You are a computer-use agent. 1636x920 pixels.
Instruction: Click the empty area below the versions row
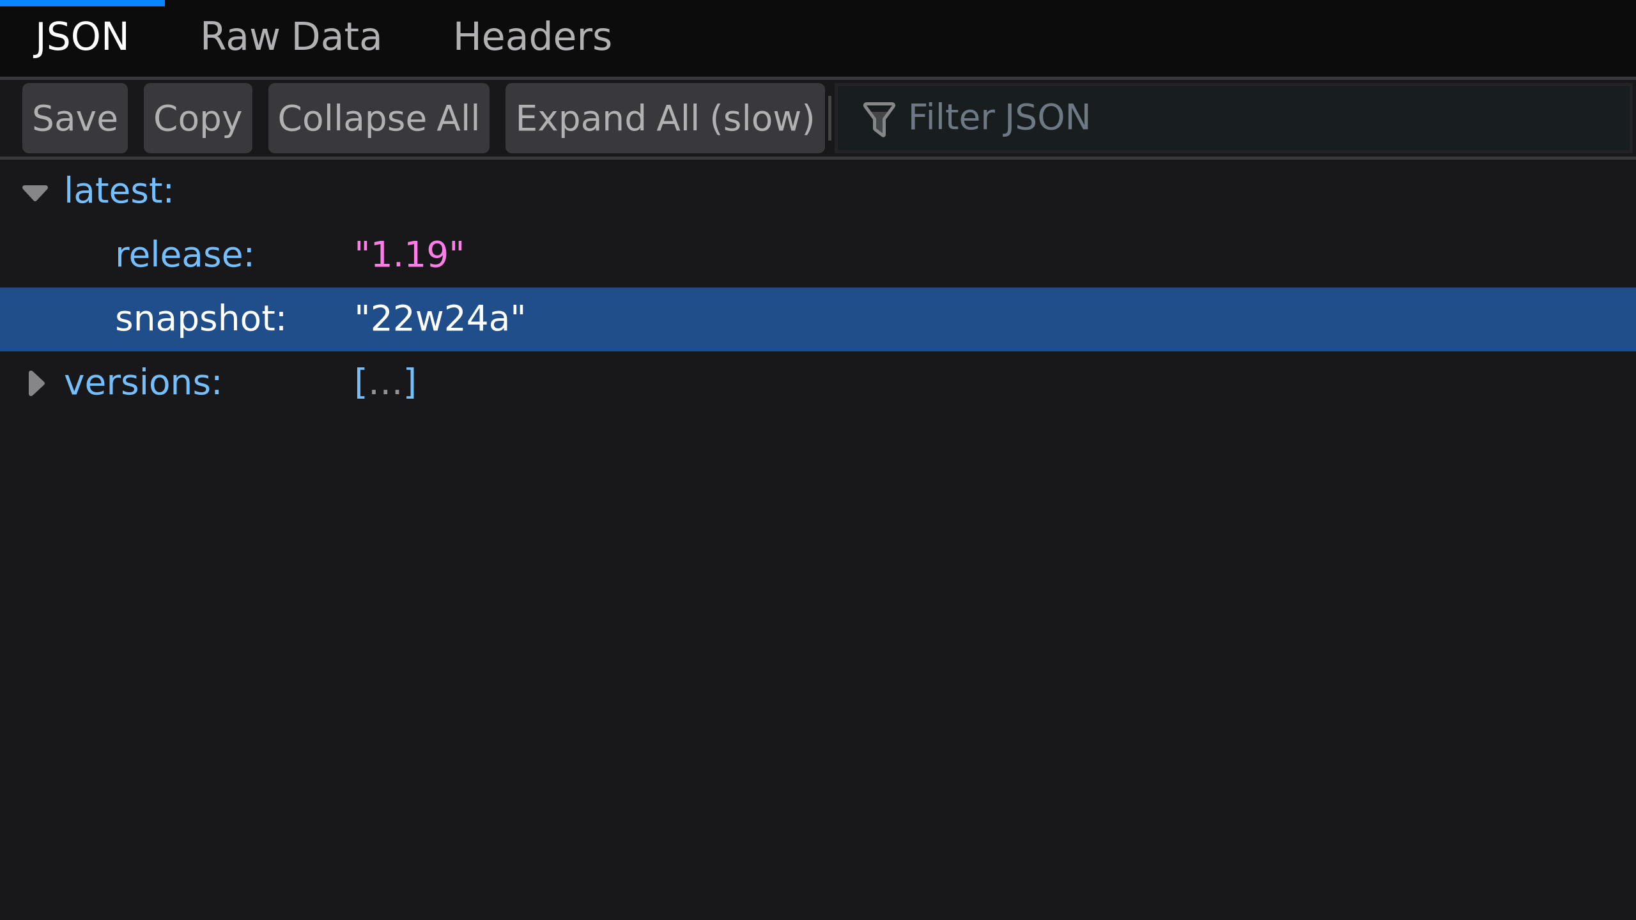[818, 639]
